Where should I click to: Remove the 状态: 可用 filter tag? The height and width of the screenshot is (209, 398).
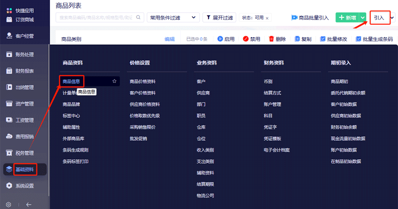267,18
